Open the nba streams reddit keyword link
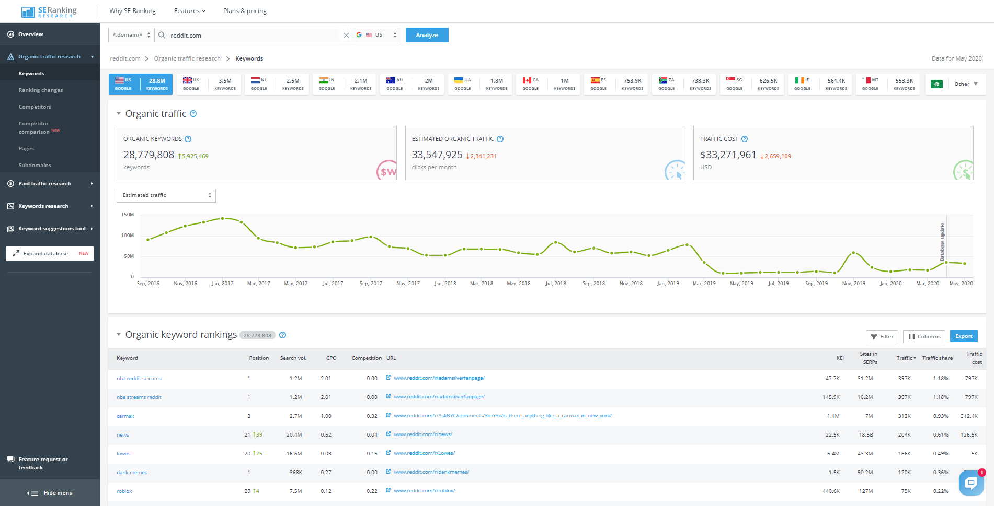The height and width of the screenshot is (506, 994). (139, 397)
